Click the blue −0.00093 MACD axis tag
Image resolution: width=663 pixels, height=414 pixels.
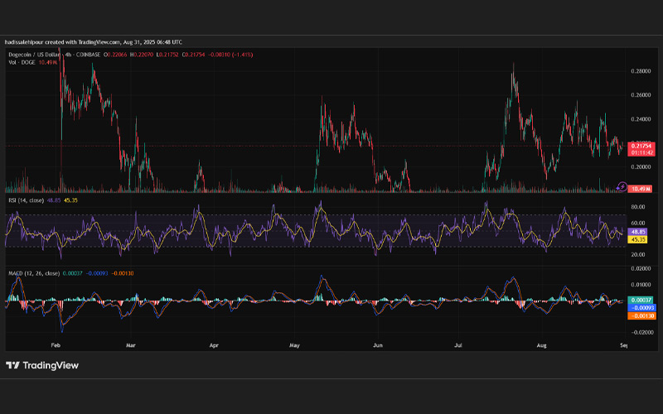tap(641, 308)
